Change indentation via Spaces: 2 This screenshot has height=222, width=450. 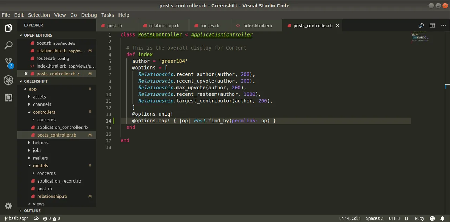[x=375, y=218]
